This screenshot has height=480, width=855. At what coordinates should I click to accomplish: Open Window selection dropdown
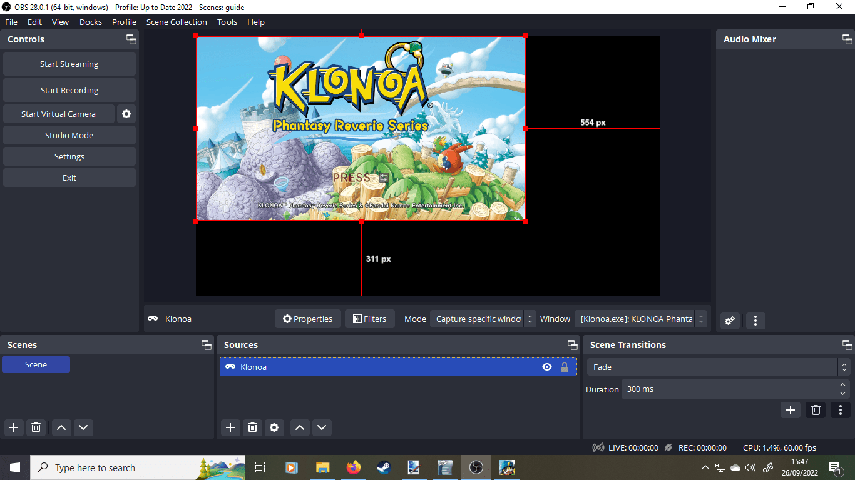pos(641,319)
